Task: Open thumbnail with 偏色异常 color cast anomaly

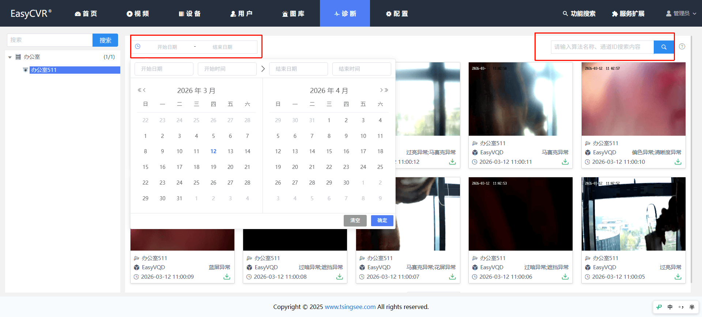Action: point(633,99)
